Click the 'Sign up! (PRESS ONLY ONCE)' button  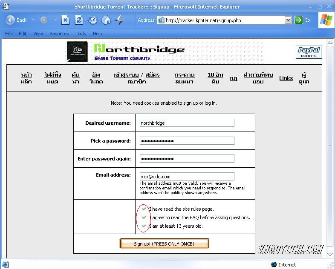(164, 243)
